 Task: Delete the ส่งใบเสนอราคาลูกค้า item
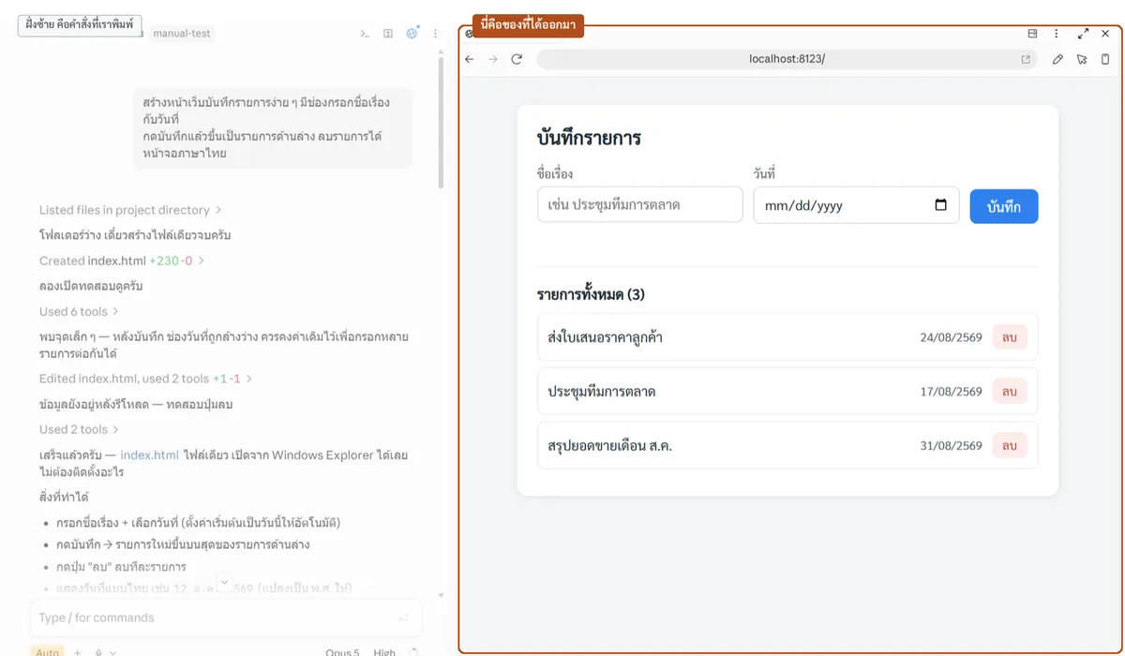(x=1010, y=337)
